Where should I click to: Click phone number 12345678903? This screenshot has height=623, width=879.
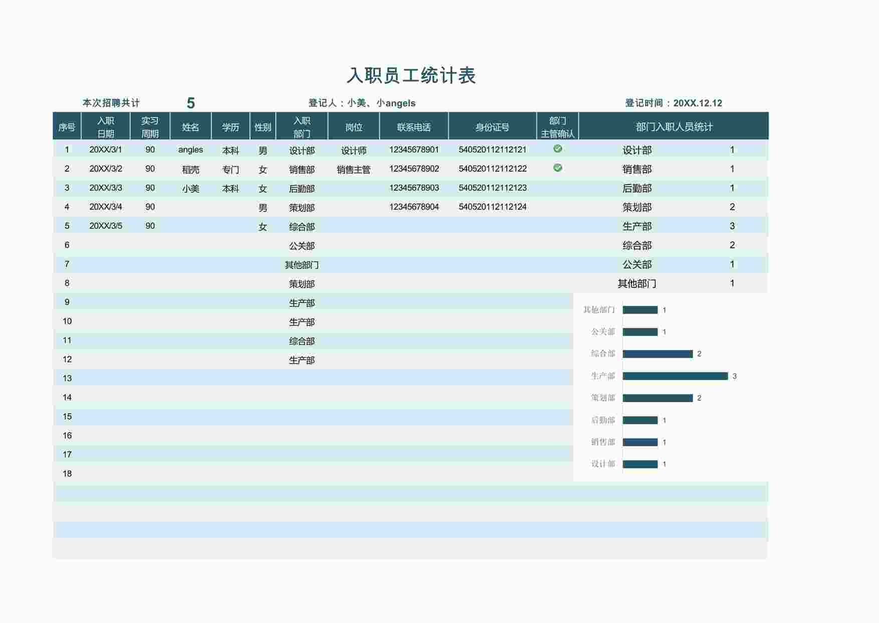coord(414,188)
